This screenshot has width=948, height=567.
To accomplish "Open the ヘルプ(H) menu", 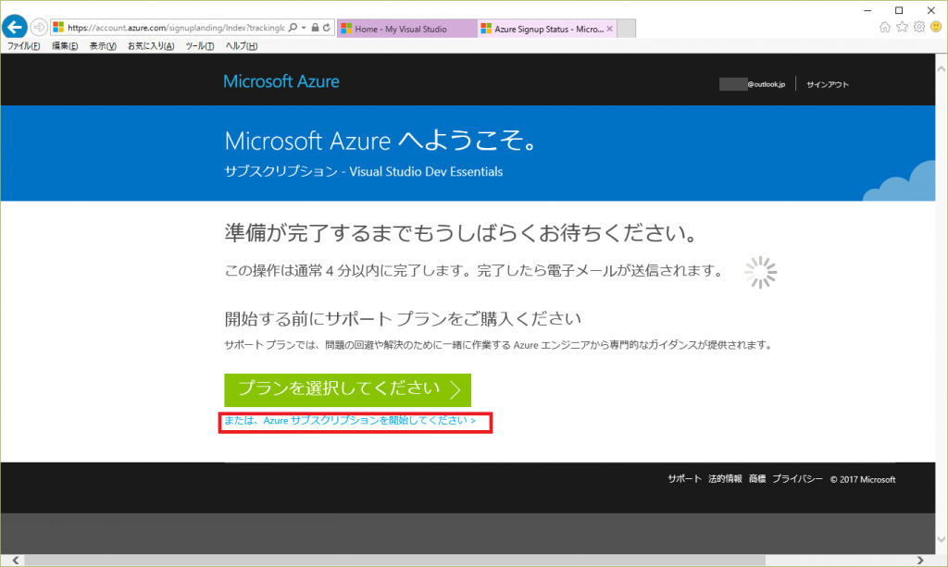I will [x=242, y=46].
